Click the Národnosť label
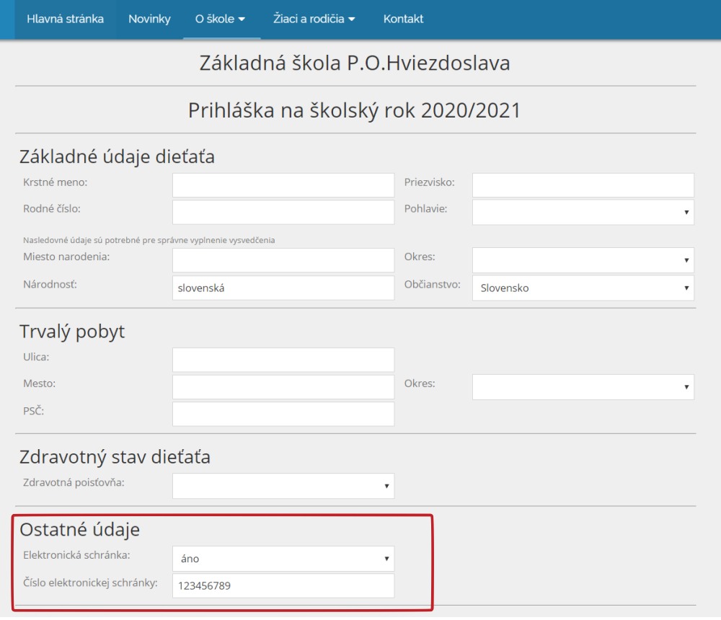Image resolution: width=721 pixels, height=620 pixels. tap(50, 284)
